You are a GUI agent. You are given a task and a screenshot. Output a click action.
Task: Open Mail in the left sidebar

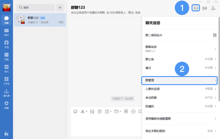point(6,32)
